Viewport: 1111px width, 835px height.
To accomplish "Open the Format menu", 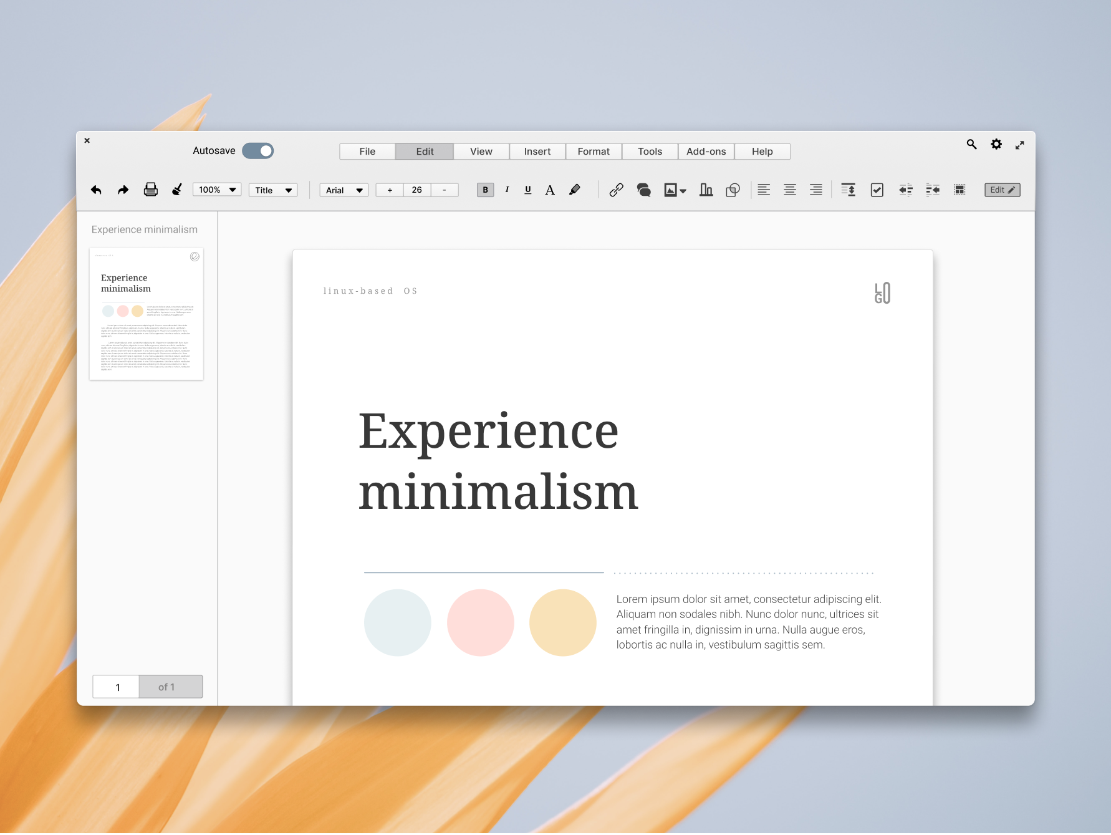I will click(x=593, y=152).
